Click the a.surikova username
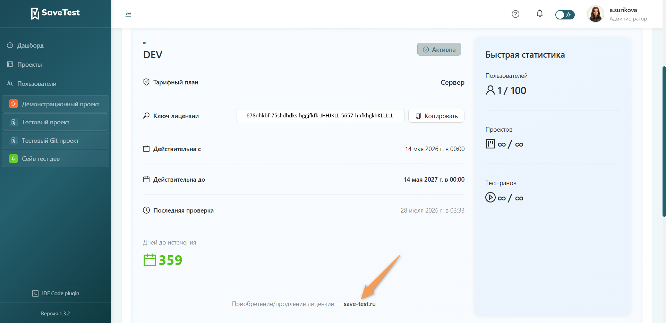666x323 pixels. (x=623, y=10)
